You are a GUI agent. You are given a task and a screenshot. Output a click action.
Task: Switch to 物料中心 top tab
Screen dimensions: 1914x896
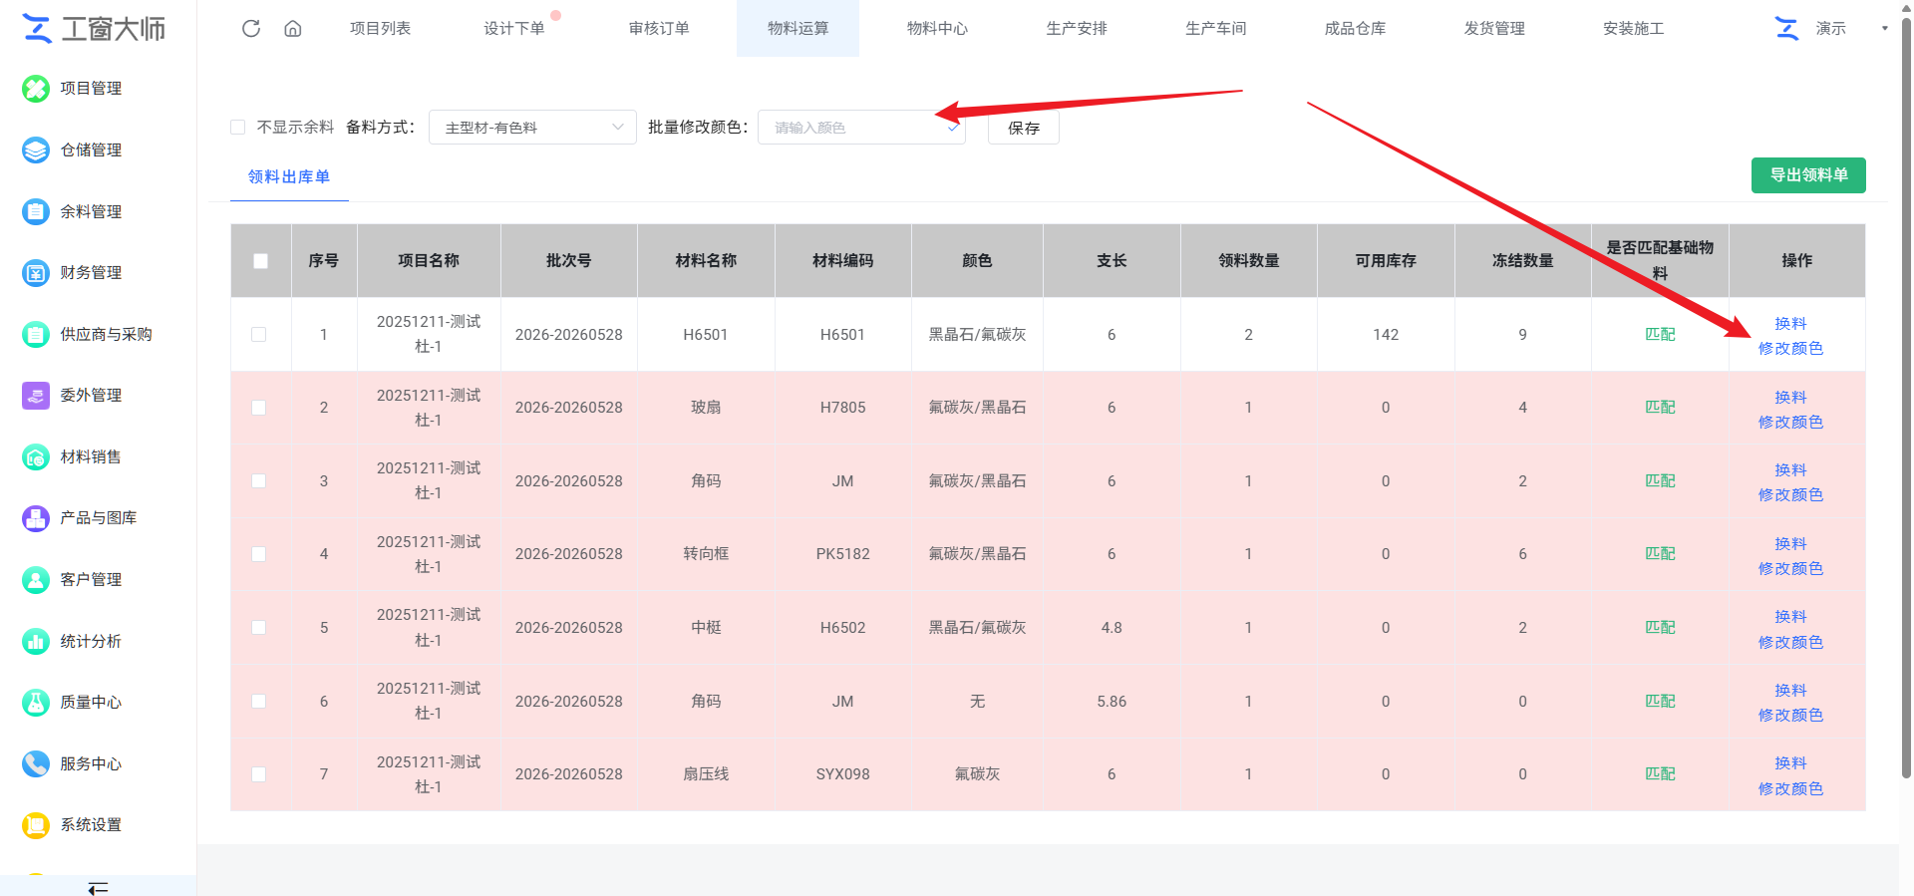coord(937,28)
